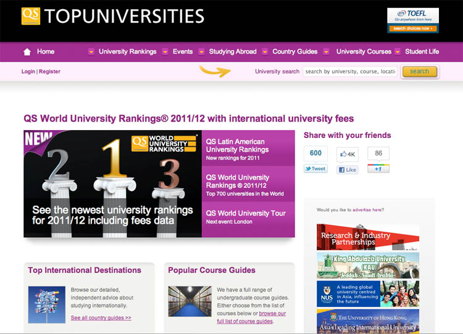Open QS World University Tour panel
This screenshot has width=463, height=334.
coord(248,219)
